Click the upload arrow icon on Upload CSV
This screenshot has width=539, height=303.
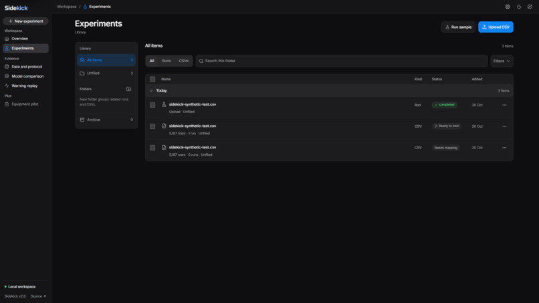pos(484,27)
